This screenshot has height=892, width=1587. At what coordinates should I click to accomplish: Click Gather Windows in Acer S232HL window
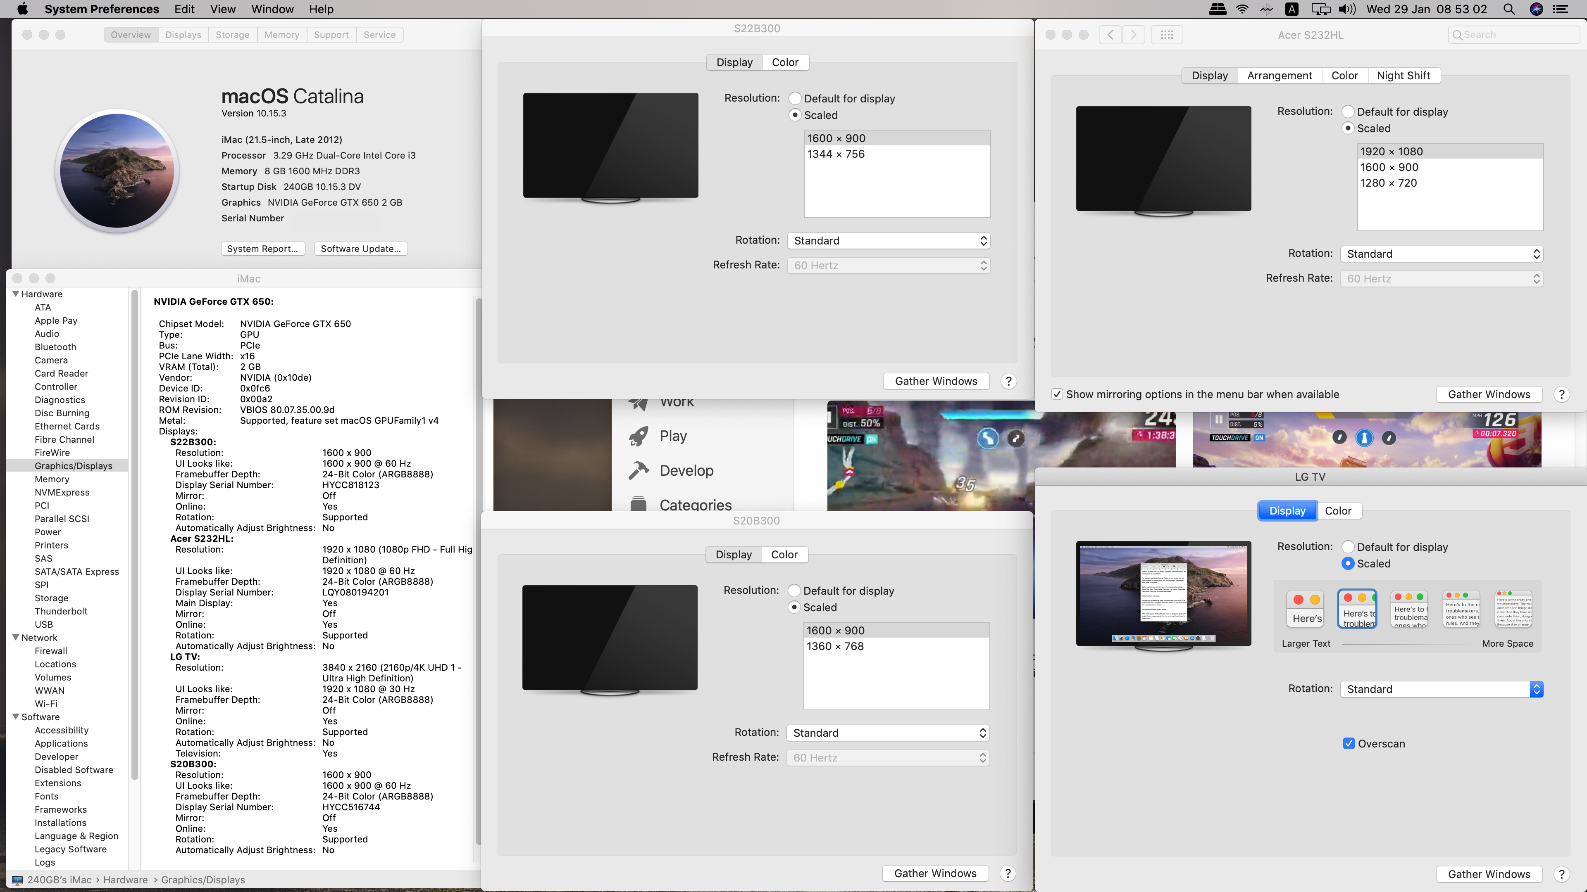point(1489,395)
